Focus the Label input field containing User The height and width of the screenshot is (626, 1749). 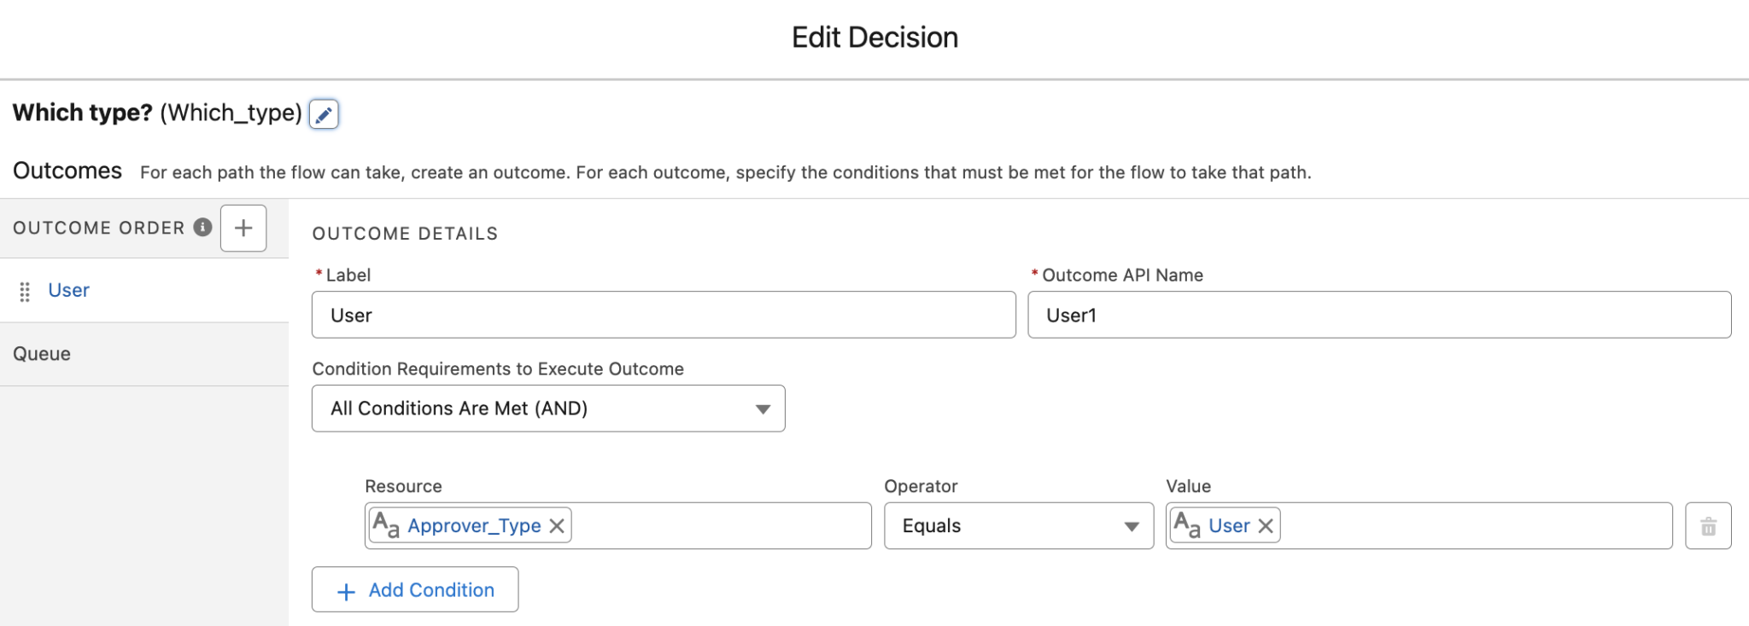click(x=664, y=316)
